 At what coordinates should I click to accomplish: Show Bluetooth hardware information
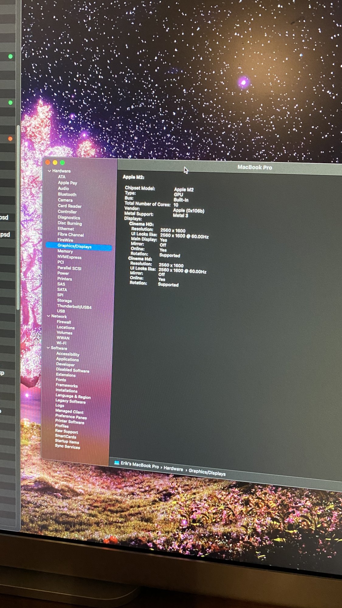tap(67, 194)
